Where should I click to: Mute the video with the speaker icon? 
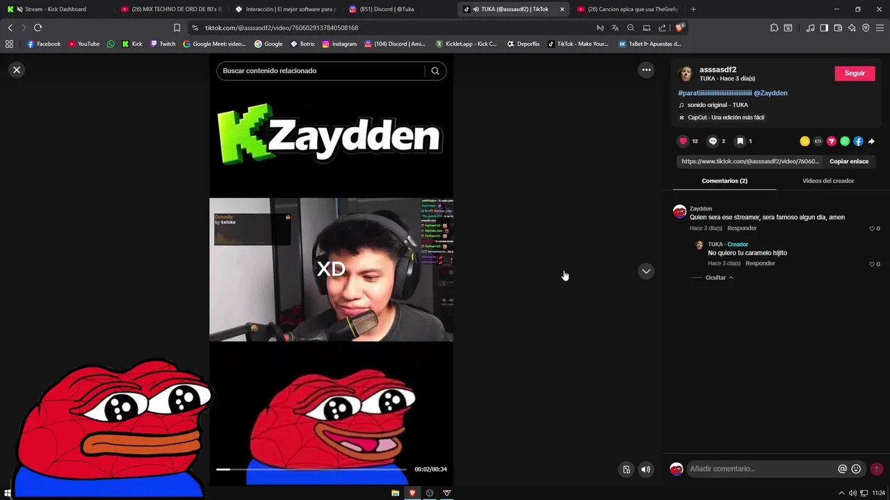coord(646,469)
